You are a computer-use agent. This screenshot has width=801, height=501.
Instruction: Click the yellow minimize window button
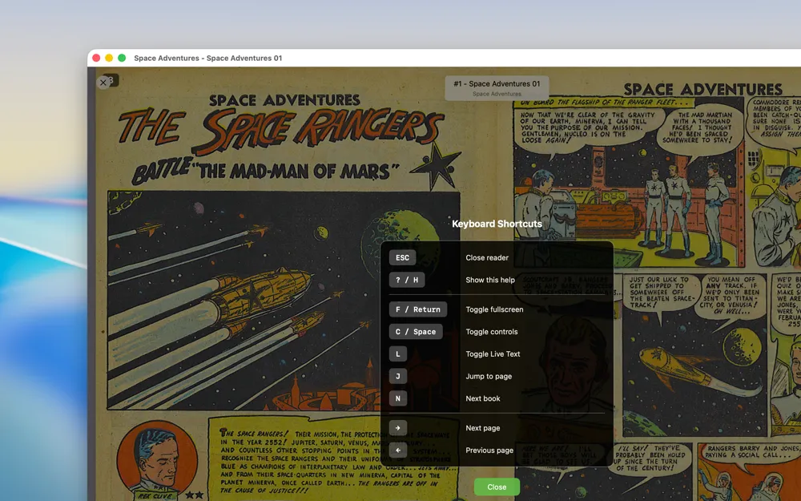point(109,58)
